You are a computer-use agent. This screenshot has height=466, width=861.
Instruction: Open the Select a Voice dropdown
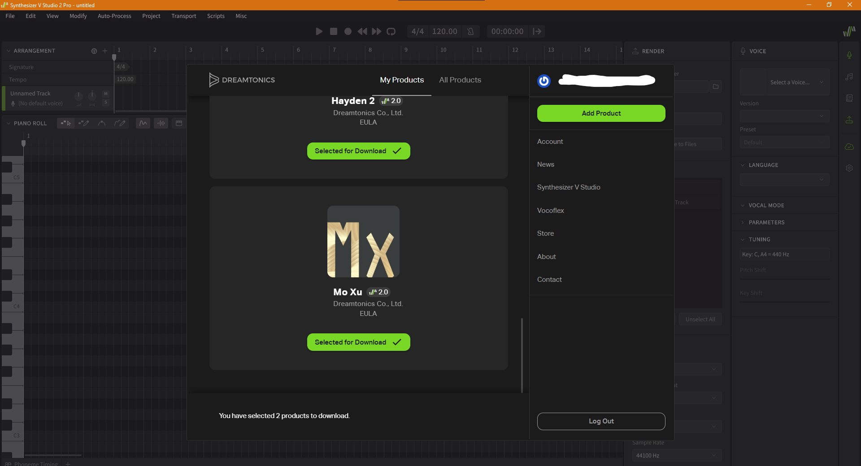[x=797, y=82]
